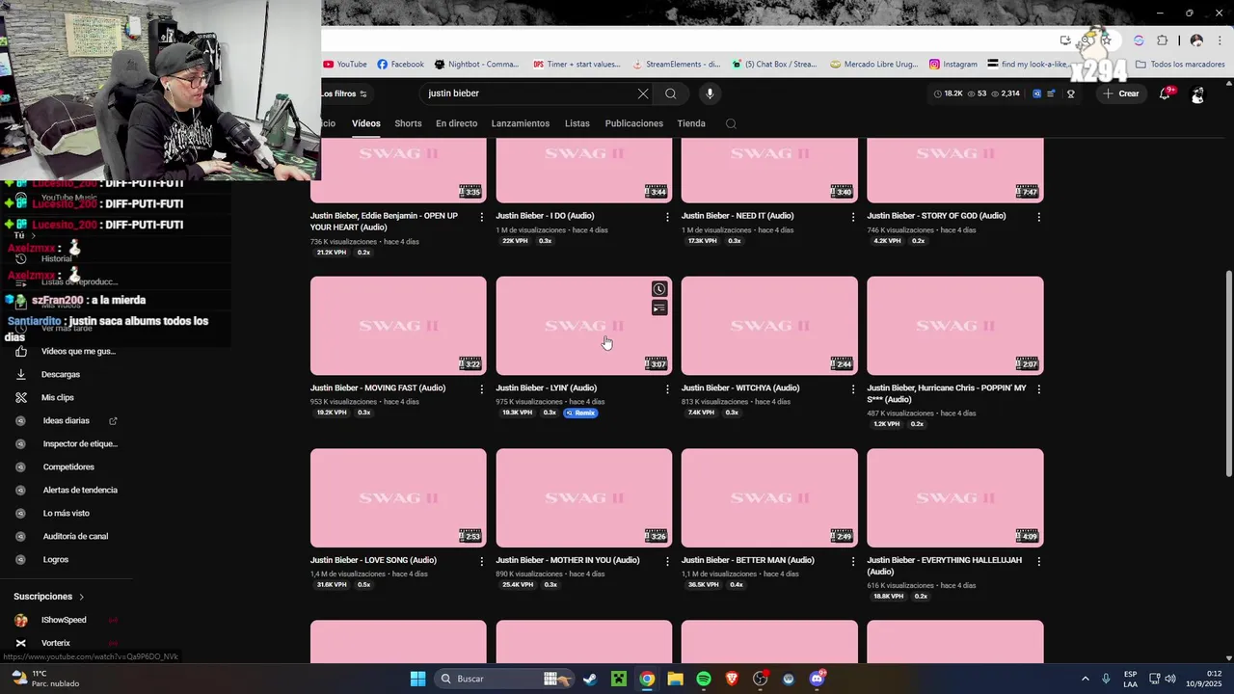The image size is (1234, 694).
Task: Switch to the En directo tab
Action: tap(456, 123)
